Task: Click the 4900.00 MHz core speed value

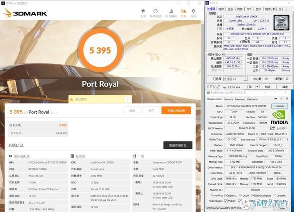Action: tap(233, 58)
